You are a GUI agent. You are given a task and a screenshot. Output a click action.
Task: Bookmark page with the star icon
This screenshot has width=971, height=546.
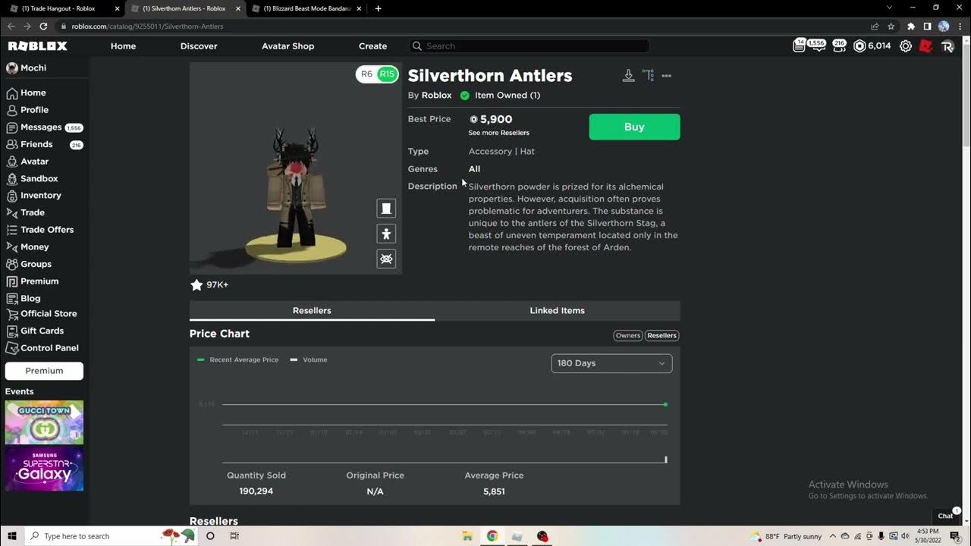click(891, 27)
